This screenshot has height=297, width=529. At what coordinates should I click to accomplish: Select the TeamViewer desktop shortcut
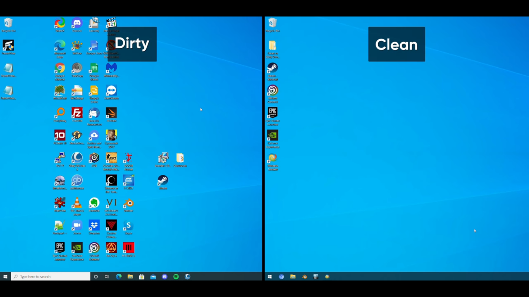pos(111,91)
